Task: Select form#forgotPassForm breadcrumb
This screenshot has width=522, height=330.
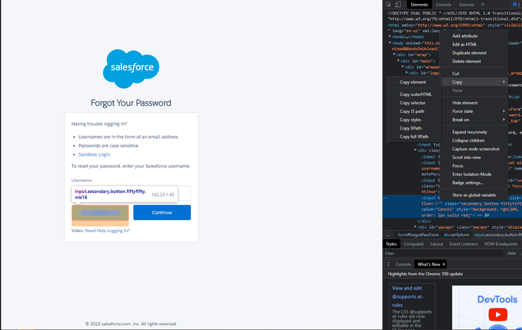Action: tap(418, 235)
